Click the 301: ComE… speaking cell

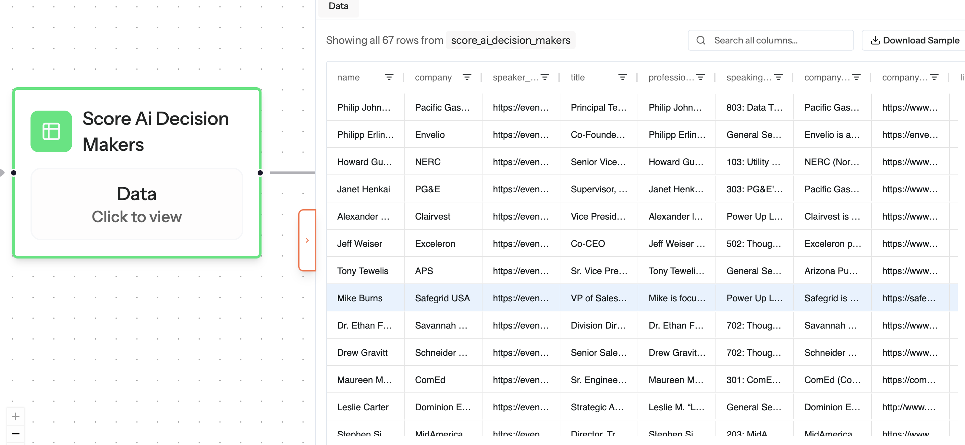click(x=755, y=380)
